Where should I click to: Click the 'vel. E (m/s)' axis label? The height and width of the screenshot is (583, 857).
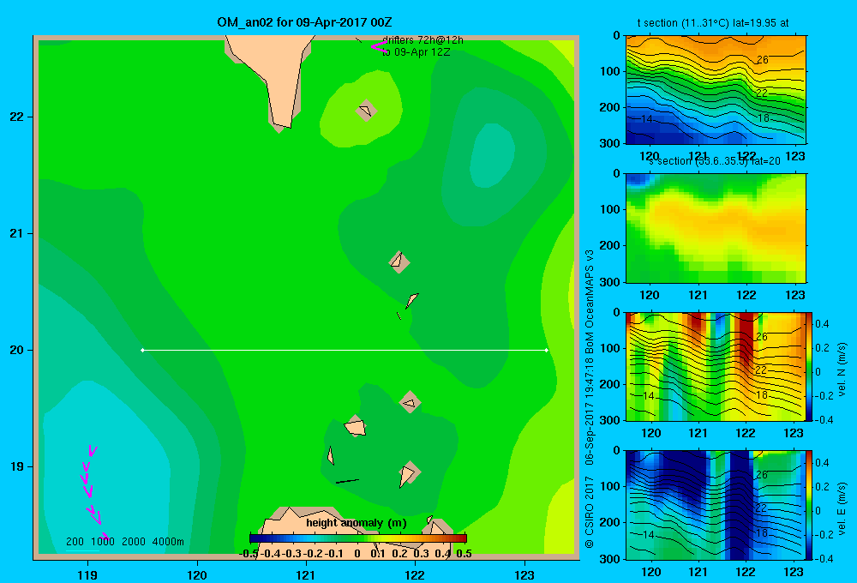842,508
